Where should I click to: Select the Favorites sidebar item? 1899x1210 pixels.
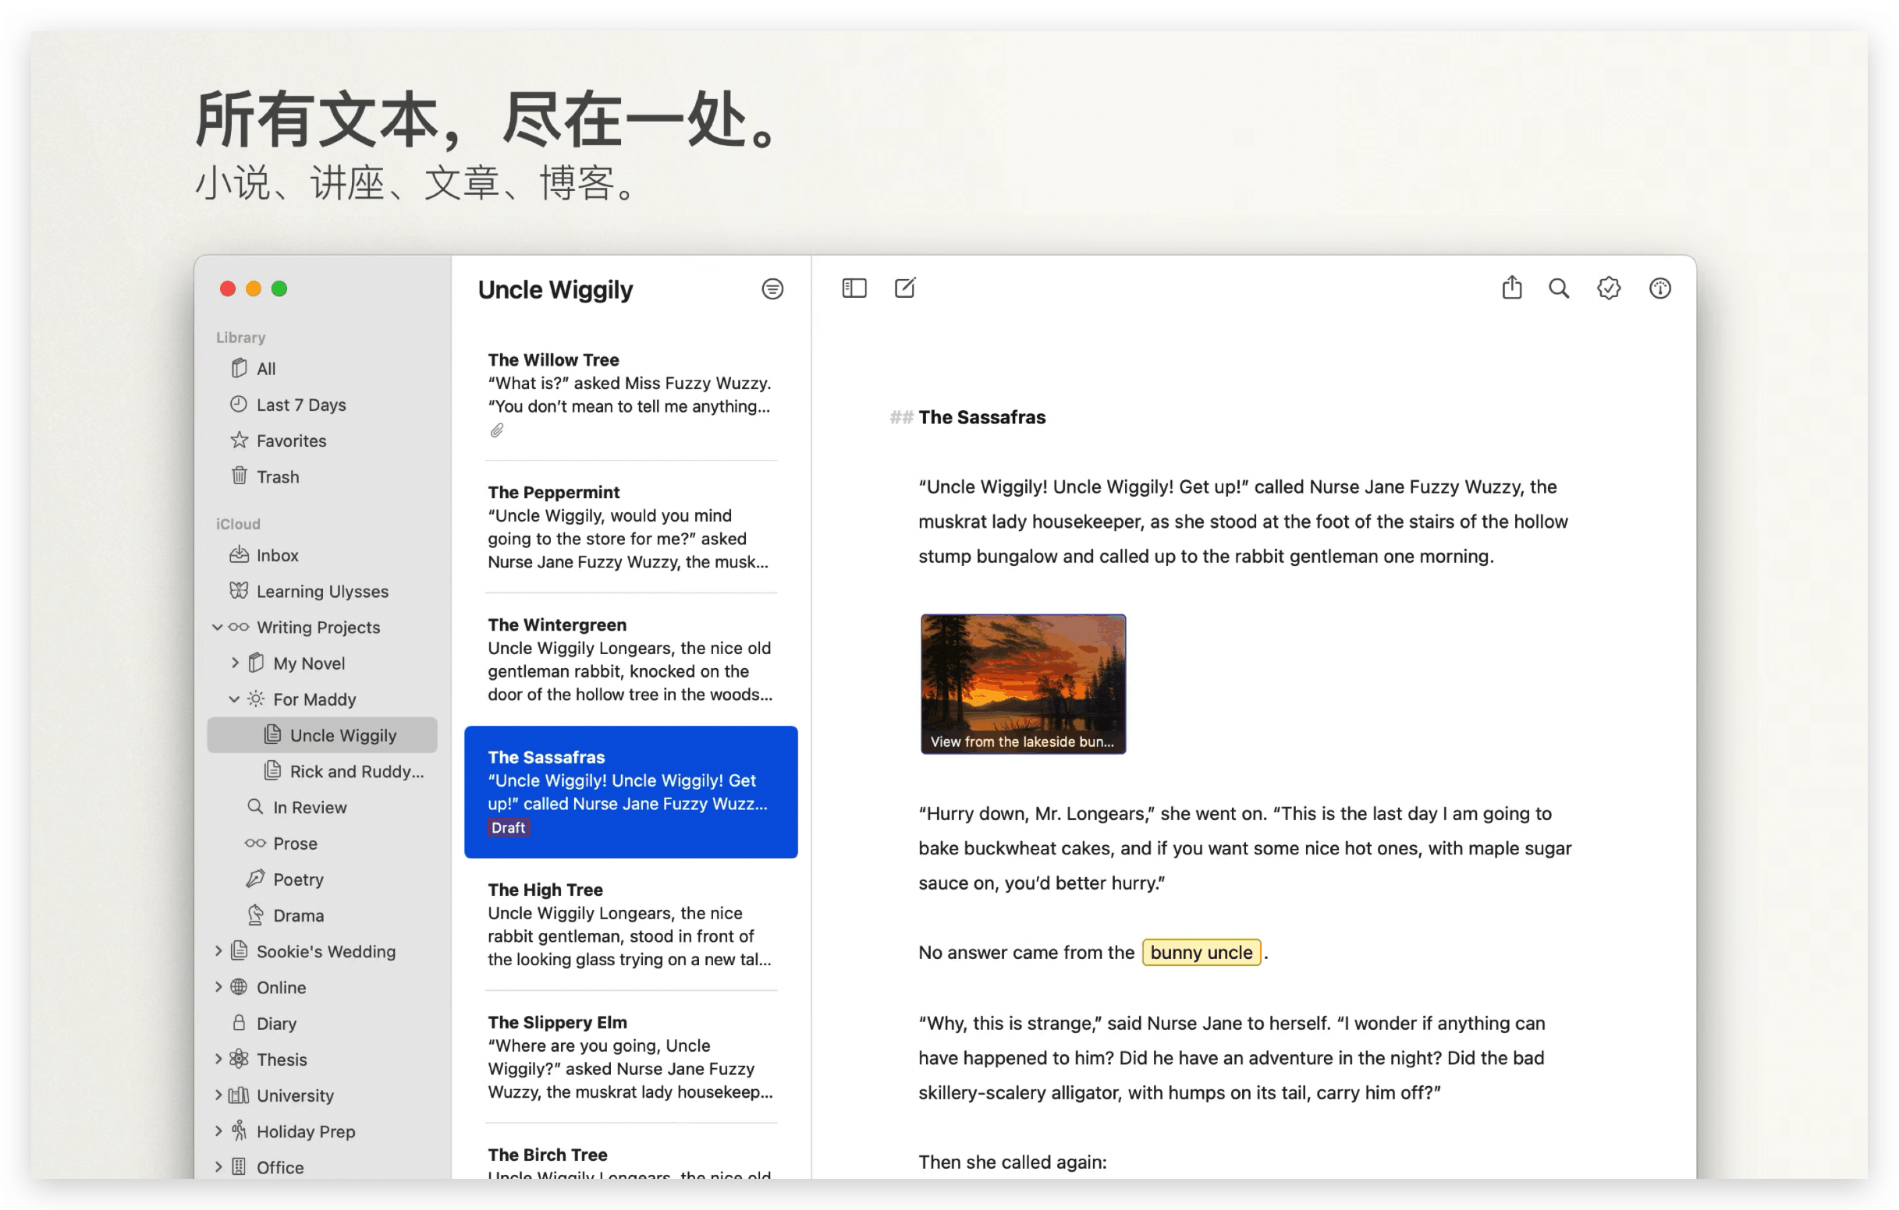(x=291, y=440)
